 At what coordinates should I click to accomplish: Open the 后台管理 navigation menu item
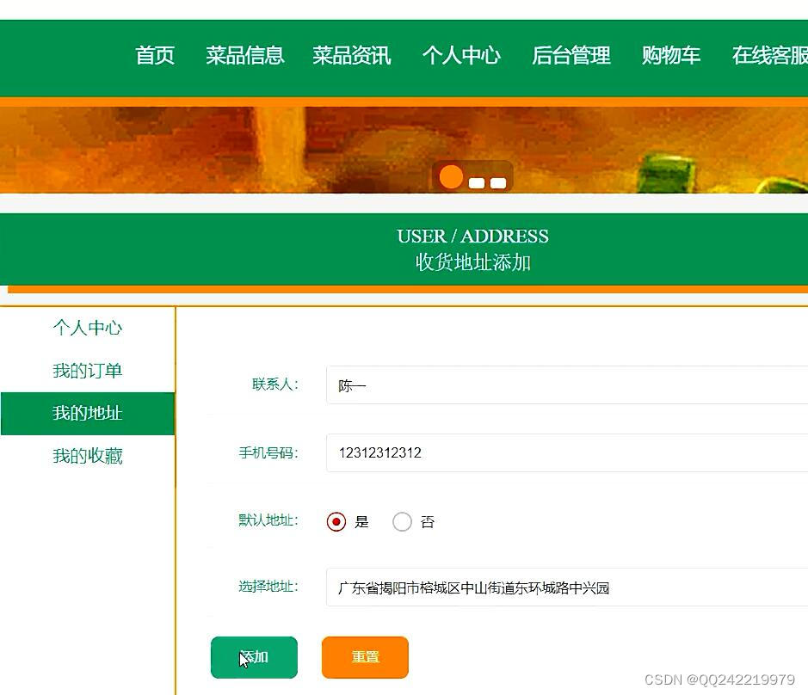(x=570, y=56)
